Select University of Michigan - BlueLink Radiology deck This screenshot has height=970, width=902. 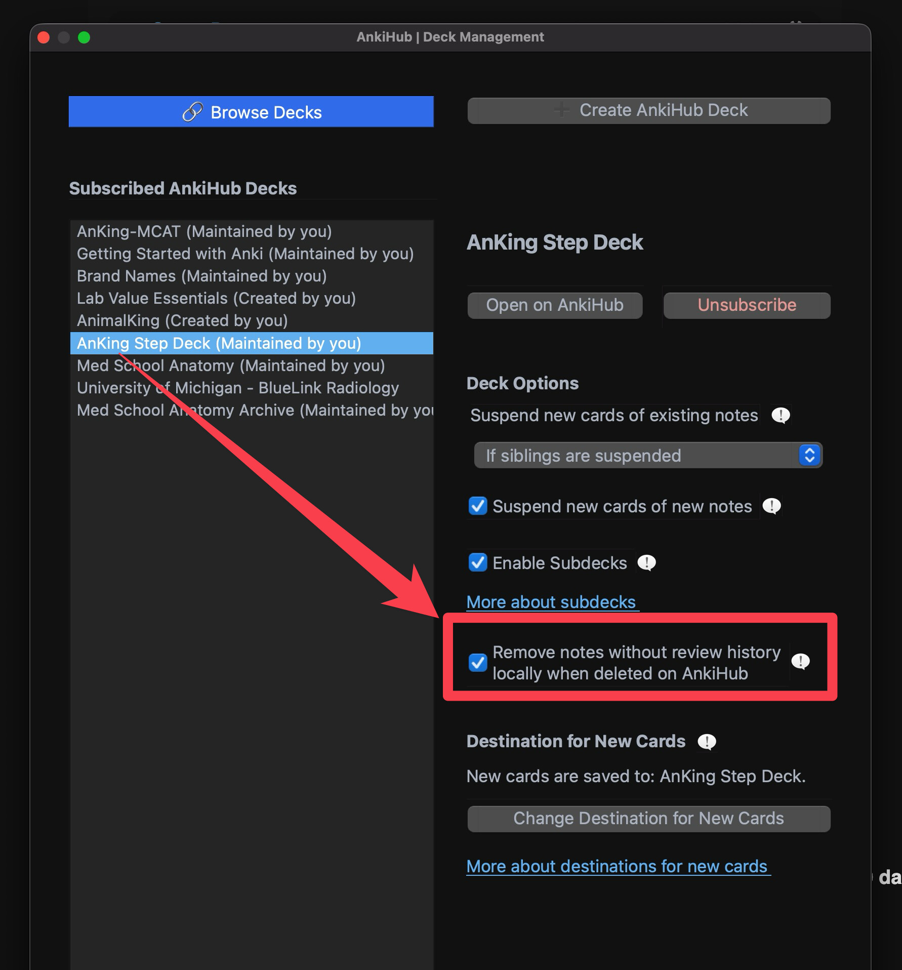tap(238, 388)
